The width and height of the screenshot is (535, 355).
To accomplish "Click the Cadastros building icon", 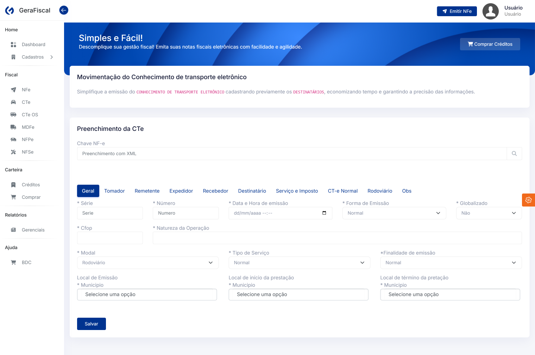I will 13,57.
